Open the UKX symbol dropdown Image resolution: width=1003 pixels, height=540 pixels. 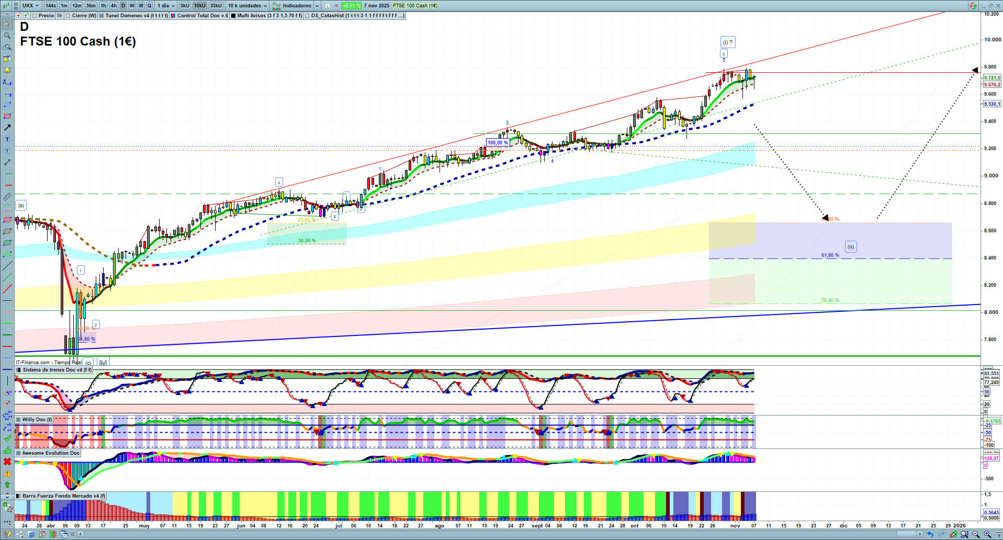[x=30, y=6]
